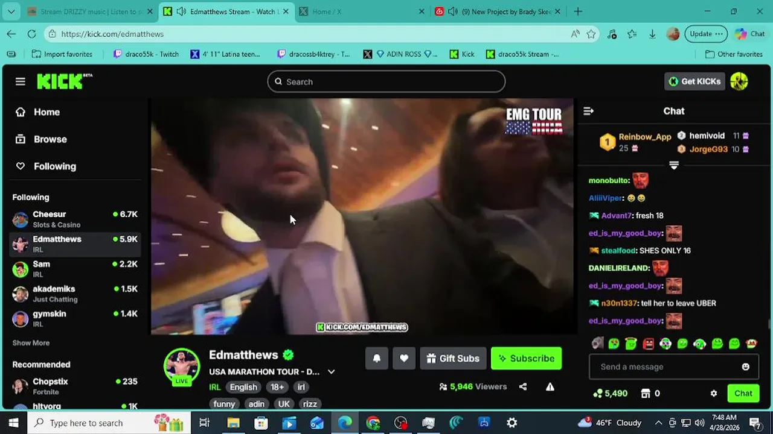This screenshot has width=773, height=434.
Task: Open gymskin channel in Following list
Action: click(x=75, y=318)
